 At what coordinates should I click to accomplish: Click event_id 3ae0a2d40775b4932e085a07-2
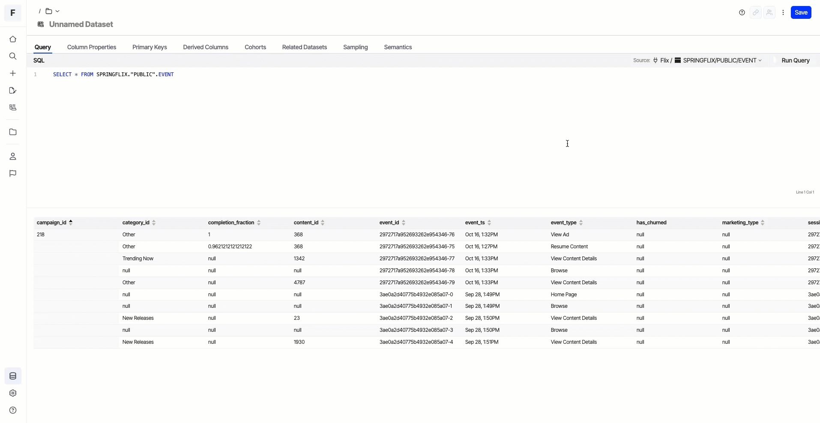[x=416, y=318]
